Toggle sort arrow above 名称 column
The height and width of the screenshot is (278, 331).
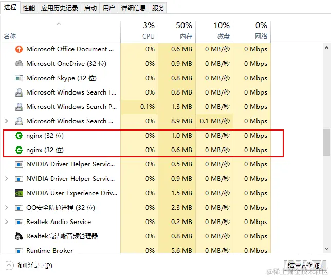pos(59,24)
